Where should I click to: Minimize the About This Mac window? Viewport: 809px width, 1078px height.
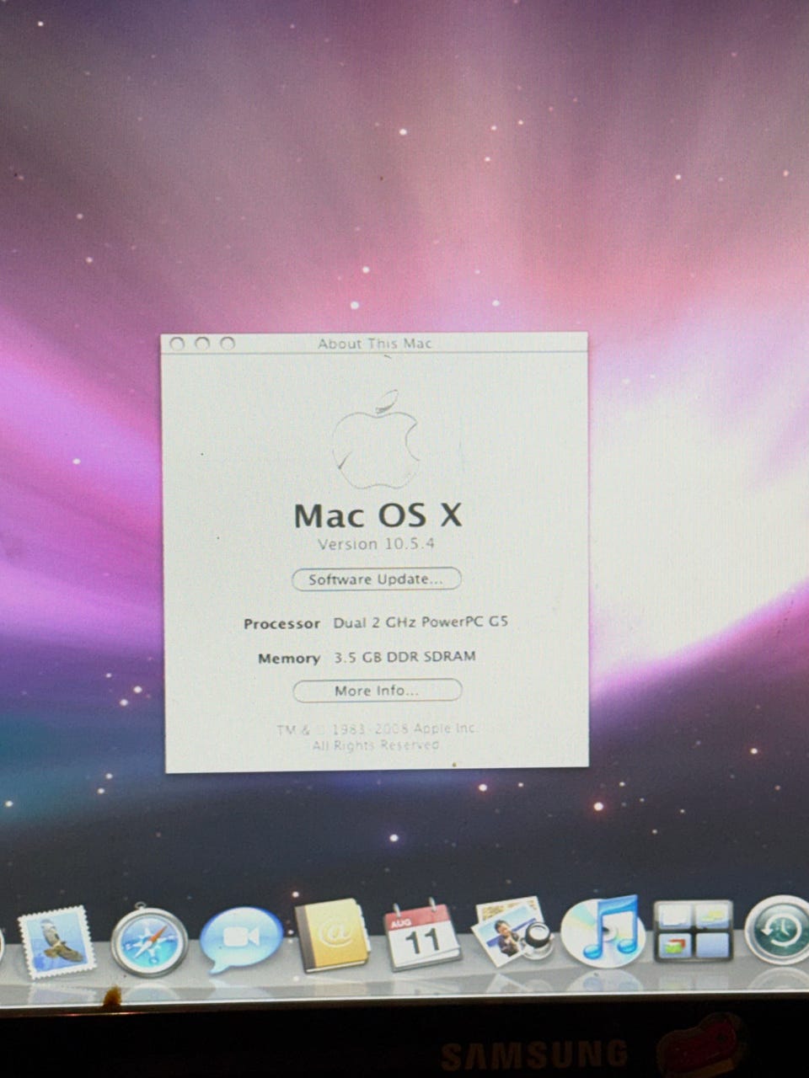[202, 344]
